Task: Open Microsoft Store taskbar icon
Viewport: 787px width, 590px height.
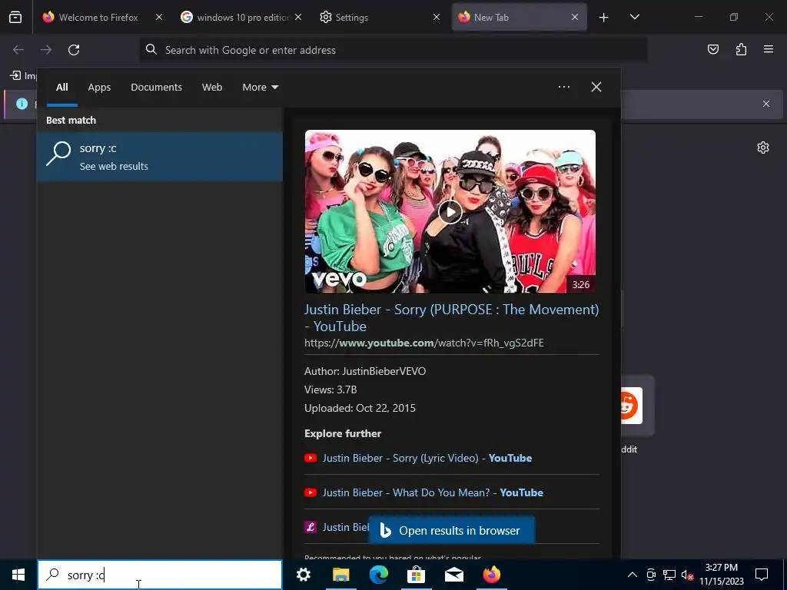Action: coord(416,575)
